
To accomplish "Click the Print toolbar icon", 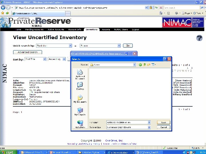I will pos(177,13).
